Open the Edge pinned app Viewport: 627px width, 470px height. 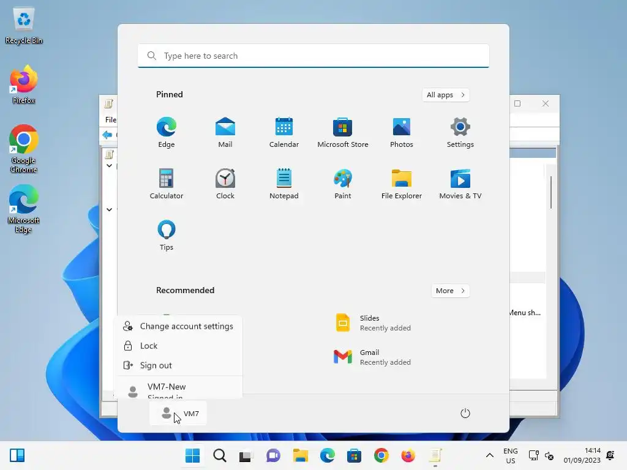[x=167, y=132]
